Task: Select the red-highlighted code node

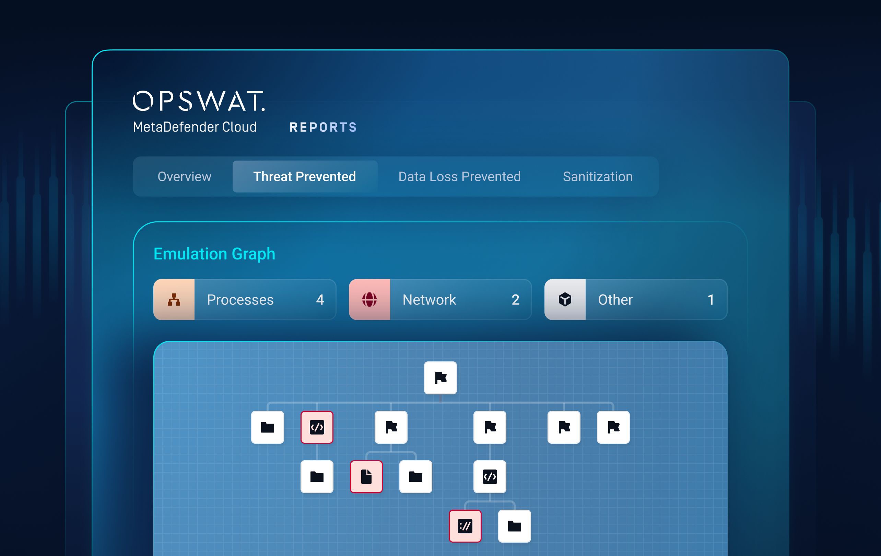Action: (317, 427)
